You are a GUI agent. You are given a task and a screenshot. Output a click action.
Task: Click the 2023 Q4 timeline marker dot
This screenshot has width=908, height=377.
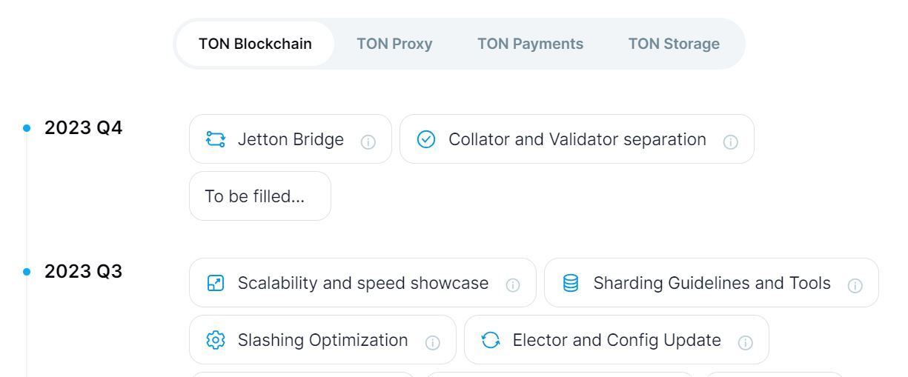27,128
